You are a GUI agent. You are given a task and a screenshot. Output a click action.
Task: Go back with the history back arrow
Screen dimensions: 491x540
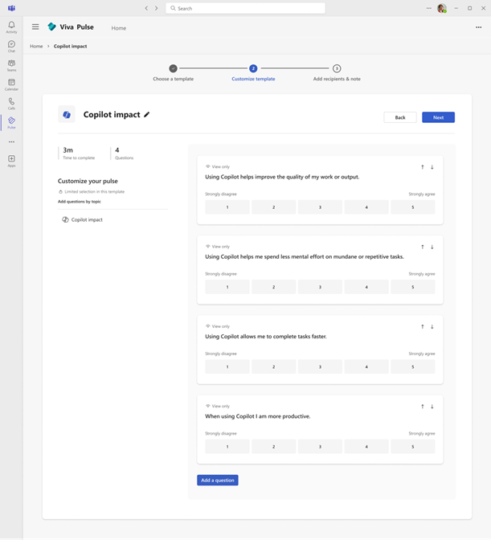point(146,8)
